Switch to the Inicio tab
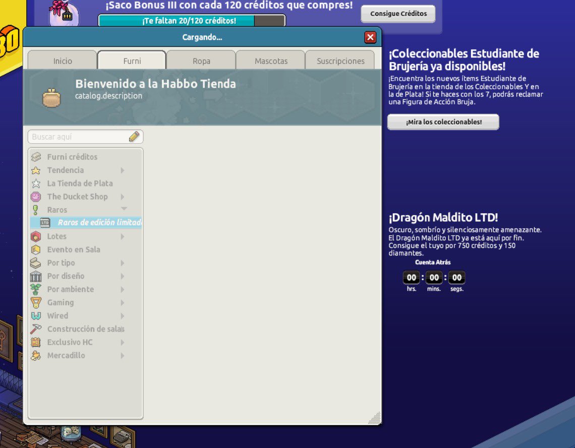This screenshot has height=448, width=575. point(63,60)
